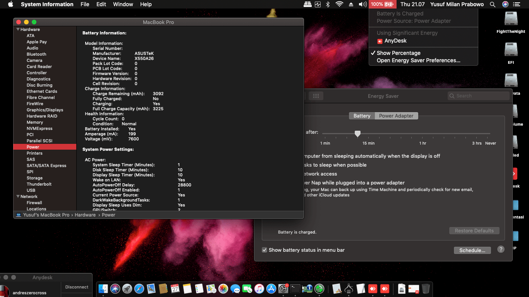The height and width of the screenshot is (297, 529).
Task: Collapse the Network section triangle
Action: point(18,196)
